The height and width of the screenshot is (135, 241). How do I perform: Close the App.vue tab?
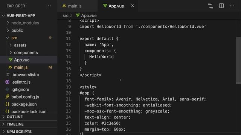133,6
